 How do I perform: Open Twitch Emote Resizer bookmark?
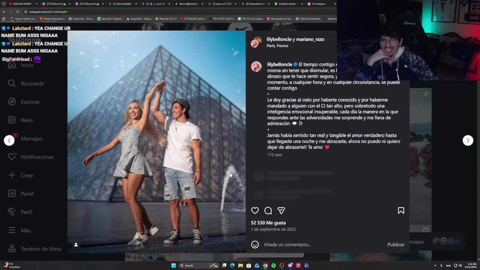pos(308,18)
